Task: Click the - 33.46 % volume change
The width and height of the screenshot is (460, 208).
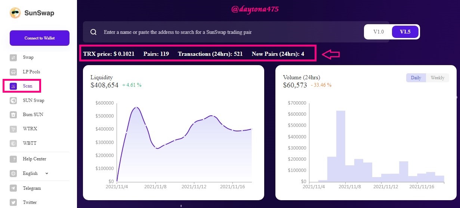Action: 321,85
